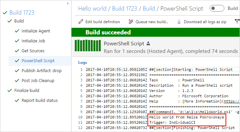240x132 pixels.
Task: Click the green build progress bars graphic
Action: coord(88,45)
